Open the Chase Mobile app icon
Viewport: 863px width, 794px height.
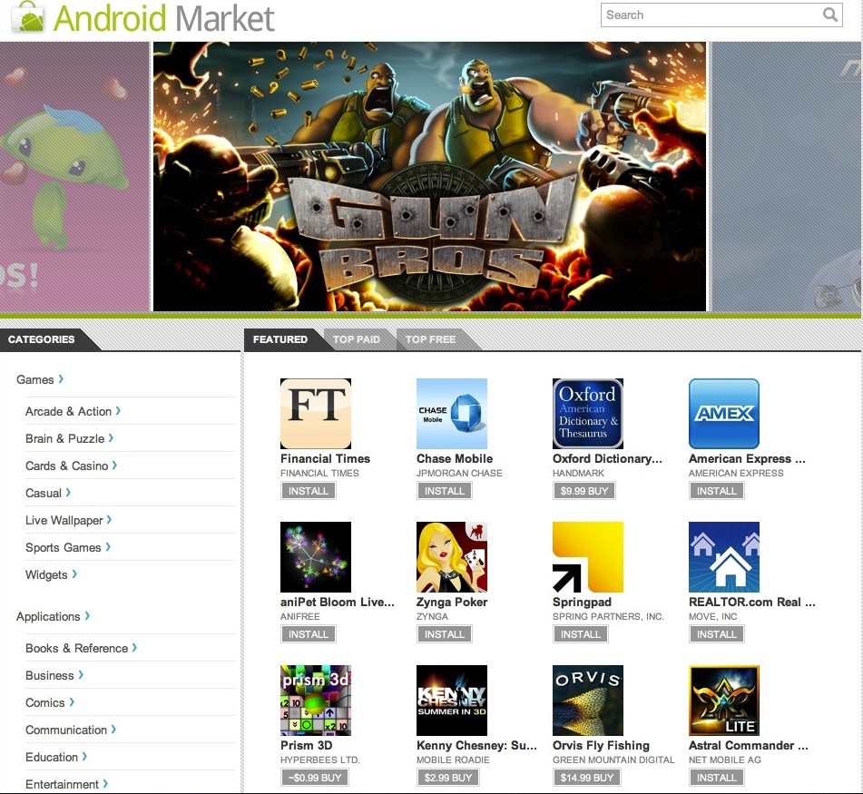pyautogui.click(x=451, y=414)
